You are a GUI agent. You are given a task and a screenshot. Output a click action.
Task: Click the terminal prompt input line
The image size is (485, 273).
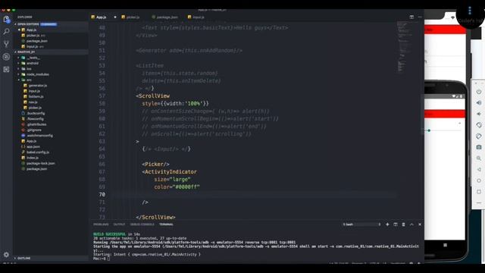coord(108,259)
